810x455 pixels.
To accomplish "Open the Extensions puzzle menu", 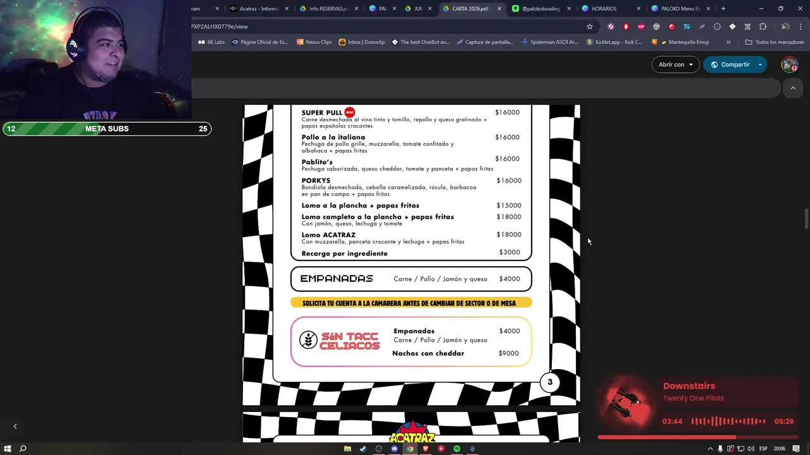I will [763, 27].
